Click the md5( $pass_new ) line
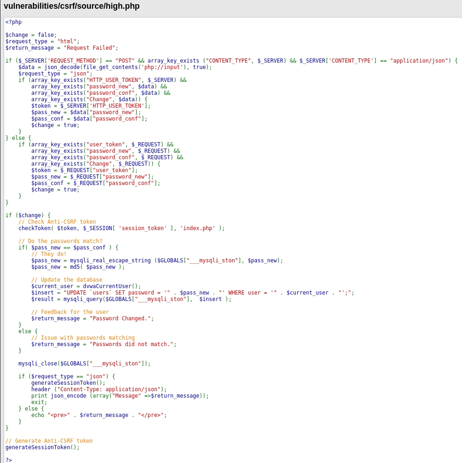Image resolution: width=462 pixels, height=463 pixels. click(78, 267)
